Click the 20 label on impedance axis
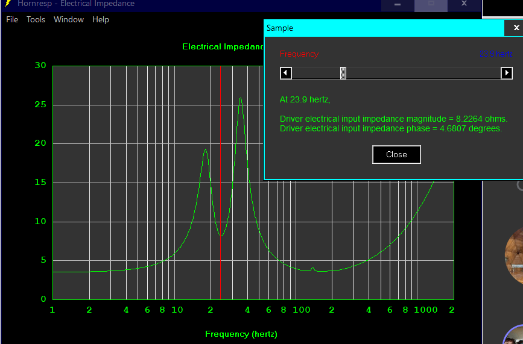 click(x=40, y=143)
